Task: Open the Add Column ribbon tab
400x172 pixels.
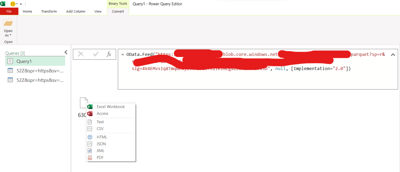Action: click(x=76, y=11)
